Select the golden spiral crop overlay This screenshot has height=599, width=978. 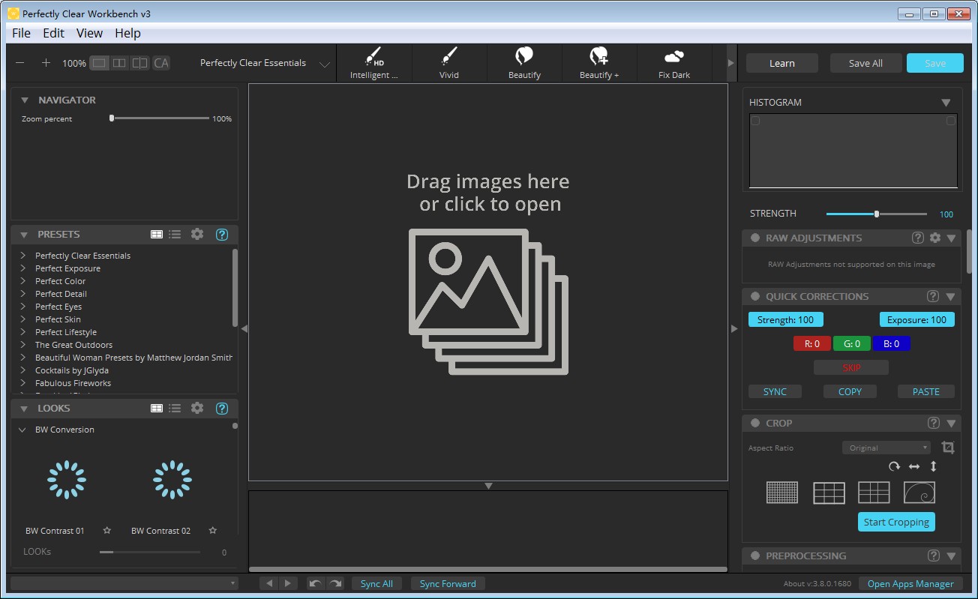(919, 493)
